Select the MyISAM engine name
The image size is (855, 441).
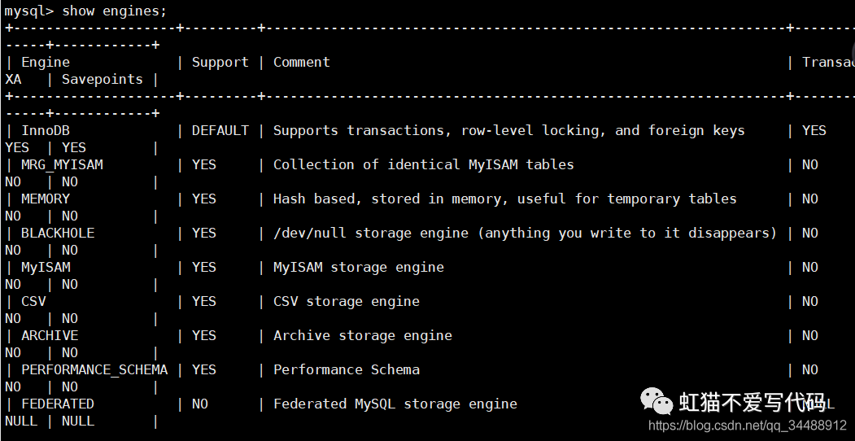pos(46,268)
